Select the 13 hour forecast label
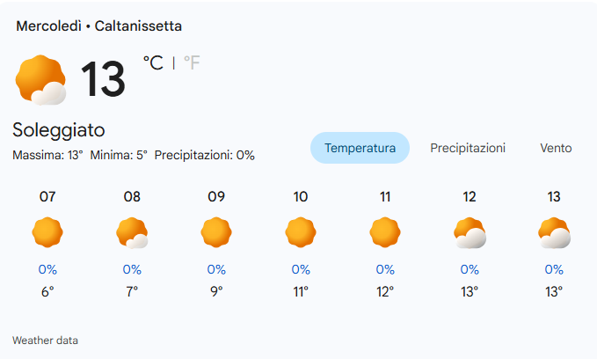597x359 pixels. [x=554, y=197]
